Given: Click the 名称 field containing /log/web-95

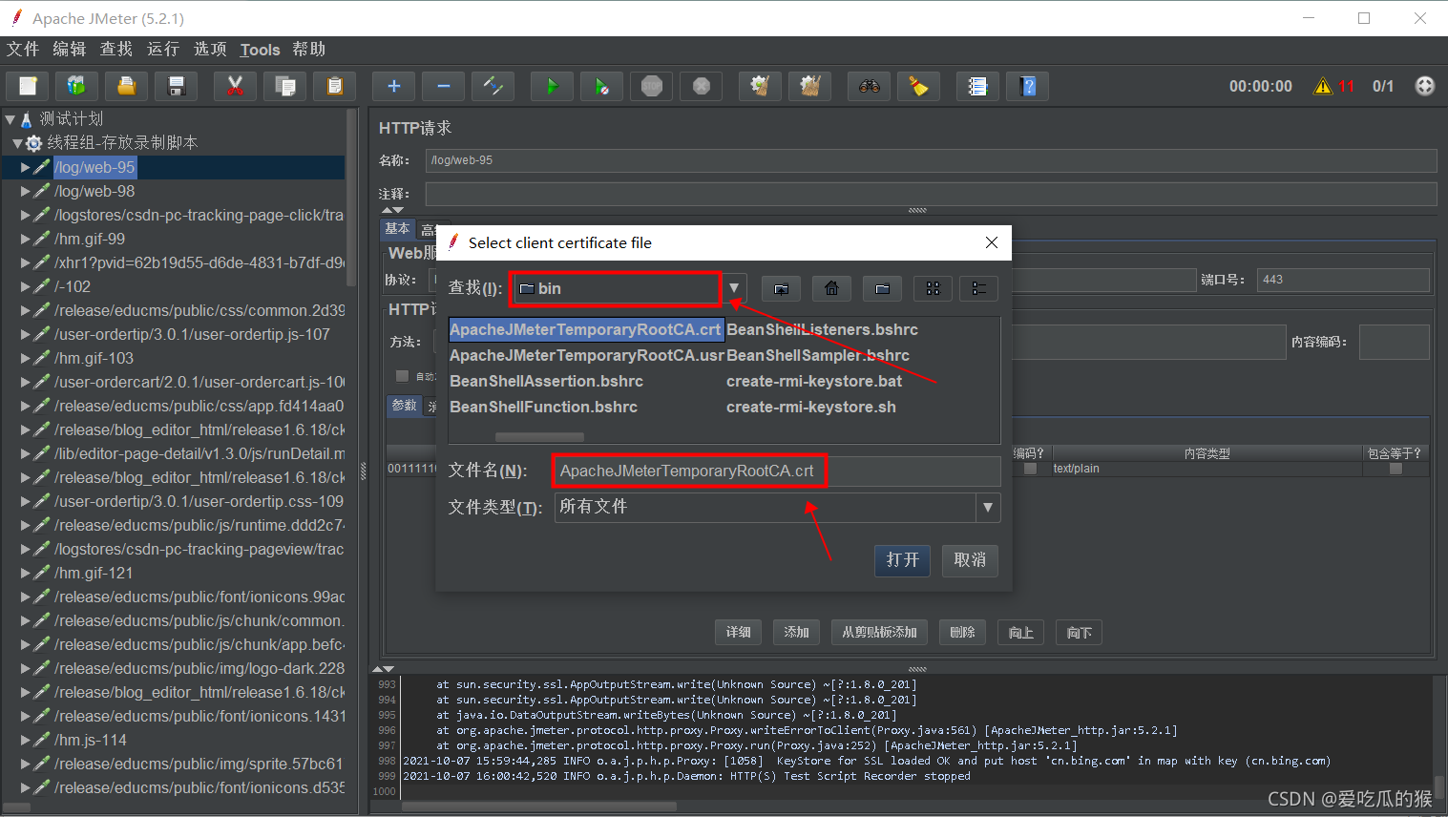Looking at the screenshot, I should click(x=931, y=160).
